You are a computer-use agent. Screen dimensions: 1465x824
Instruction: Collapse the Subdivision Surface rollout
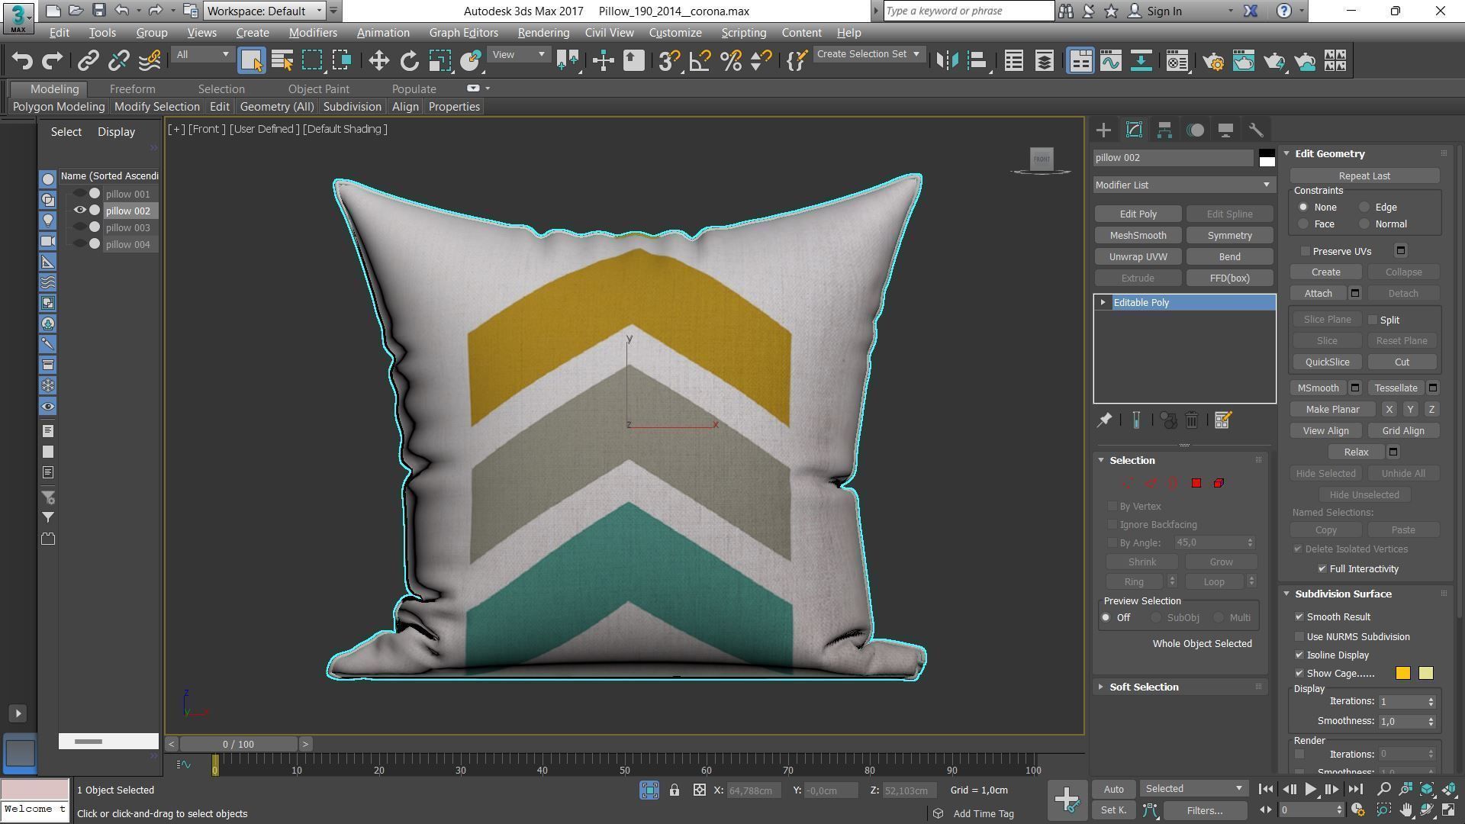pyautogui.click(x=1343, y=594)
